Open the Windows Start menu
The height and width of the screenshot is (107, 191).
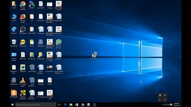12,105
